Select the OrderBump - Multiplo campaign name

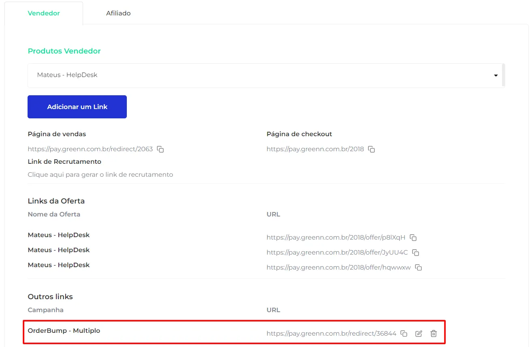click(x=64, y=331)
